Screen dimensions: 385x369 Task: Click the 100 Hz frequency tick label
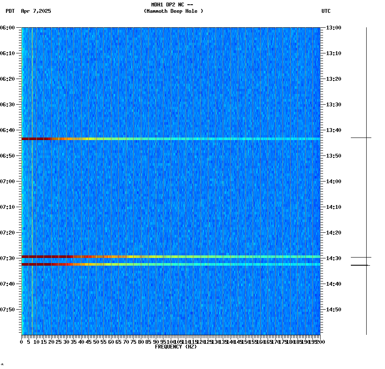(x=169, y=342)
